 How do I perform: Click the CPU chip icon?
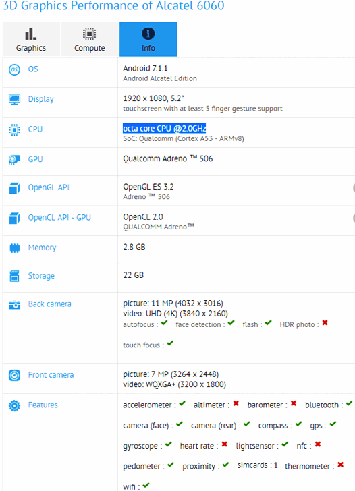coord(14,129)
